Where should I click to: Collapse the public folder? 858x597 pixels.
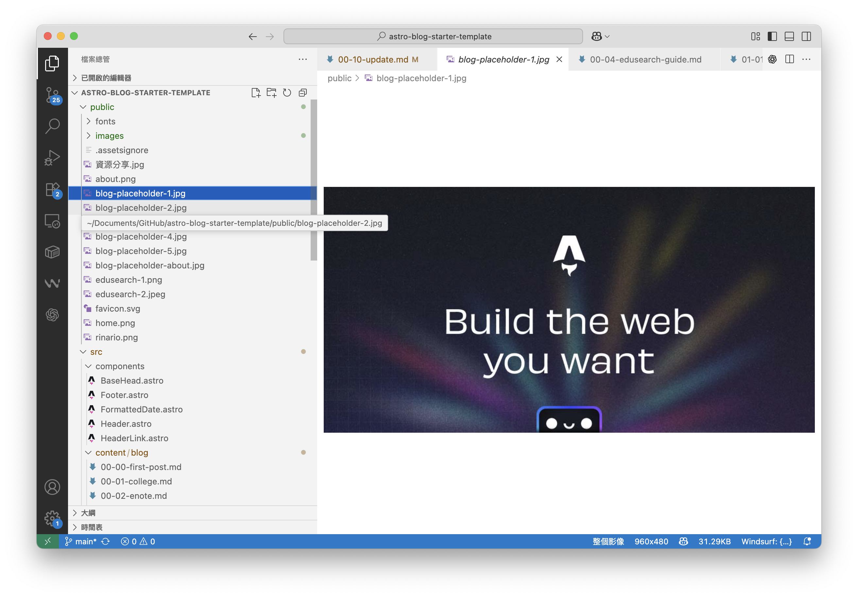point(193,107)
